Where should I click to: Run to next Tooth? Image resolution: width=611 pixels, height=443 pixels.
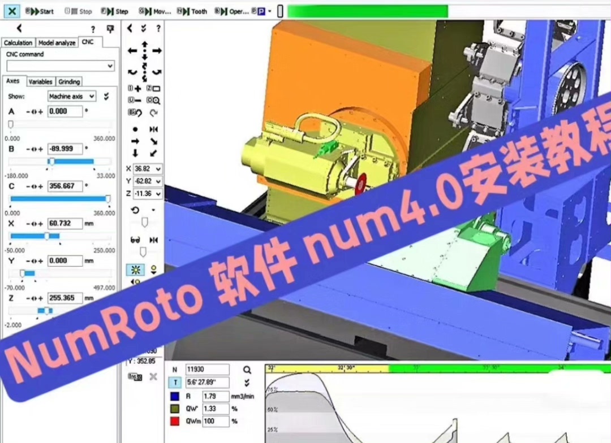point(192,11)
